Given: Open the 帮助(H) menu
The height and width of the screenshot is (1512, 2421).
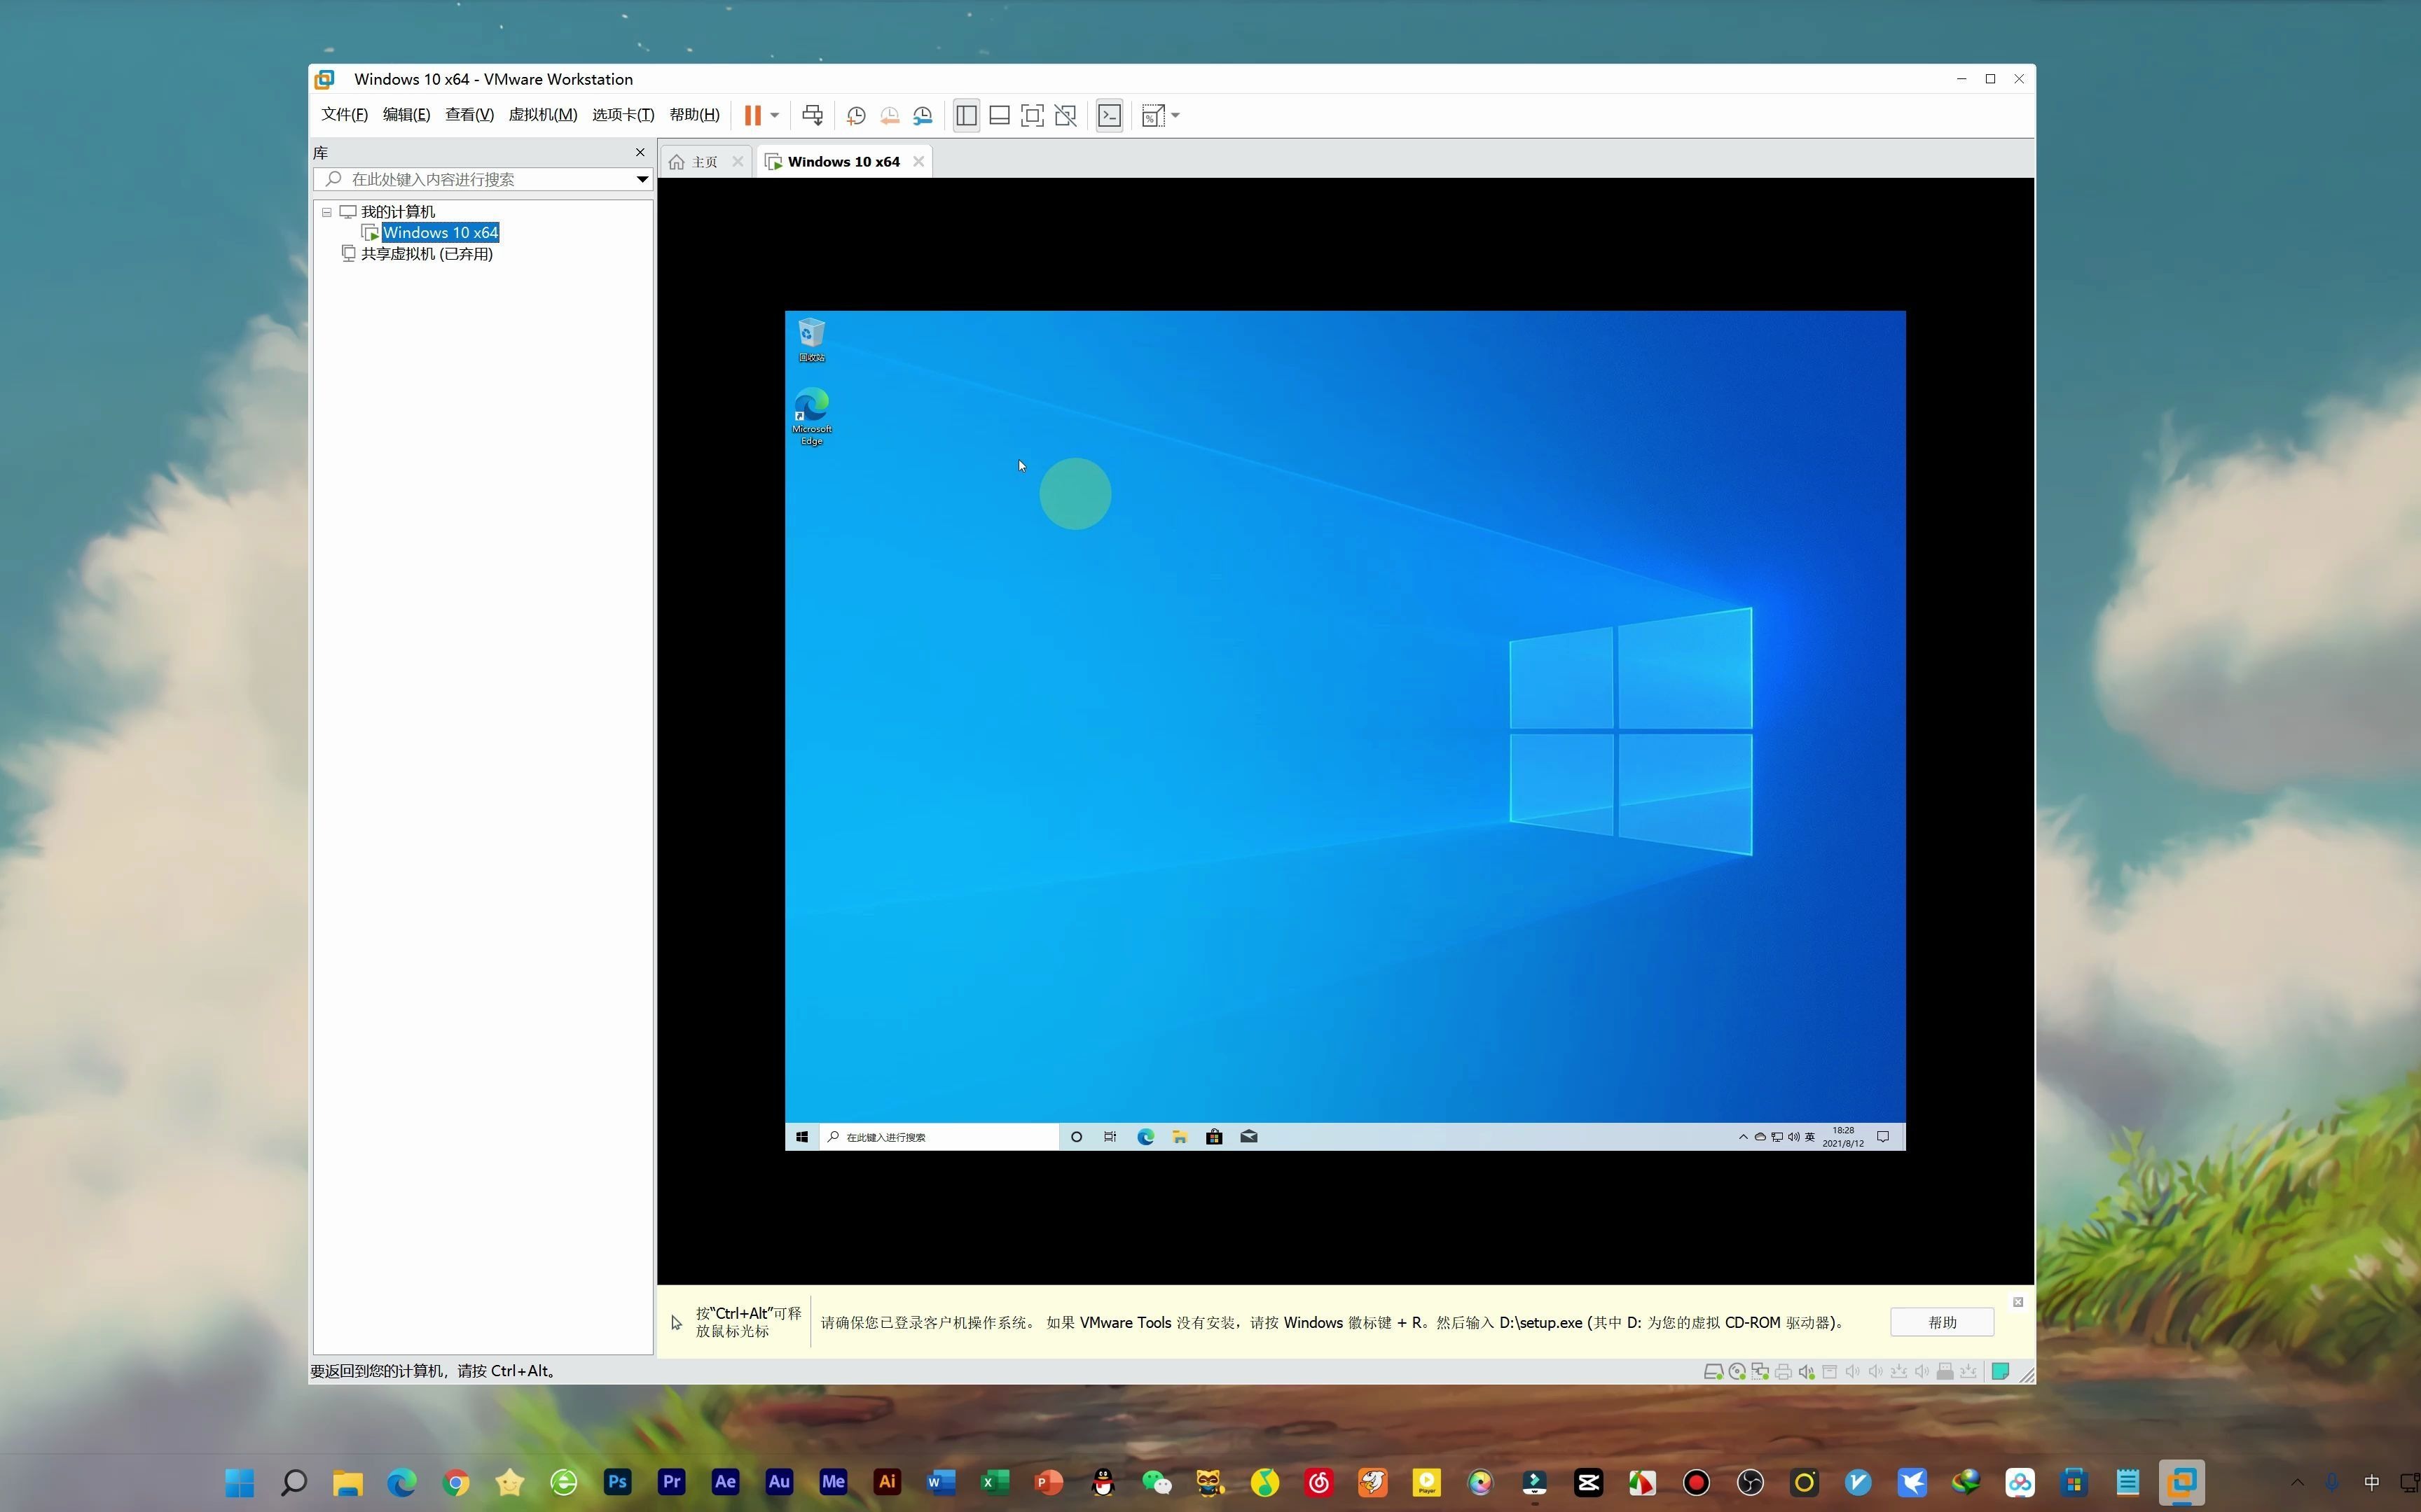Looking at the screenshot, I should coord(694,115).
